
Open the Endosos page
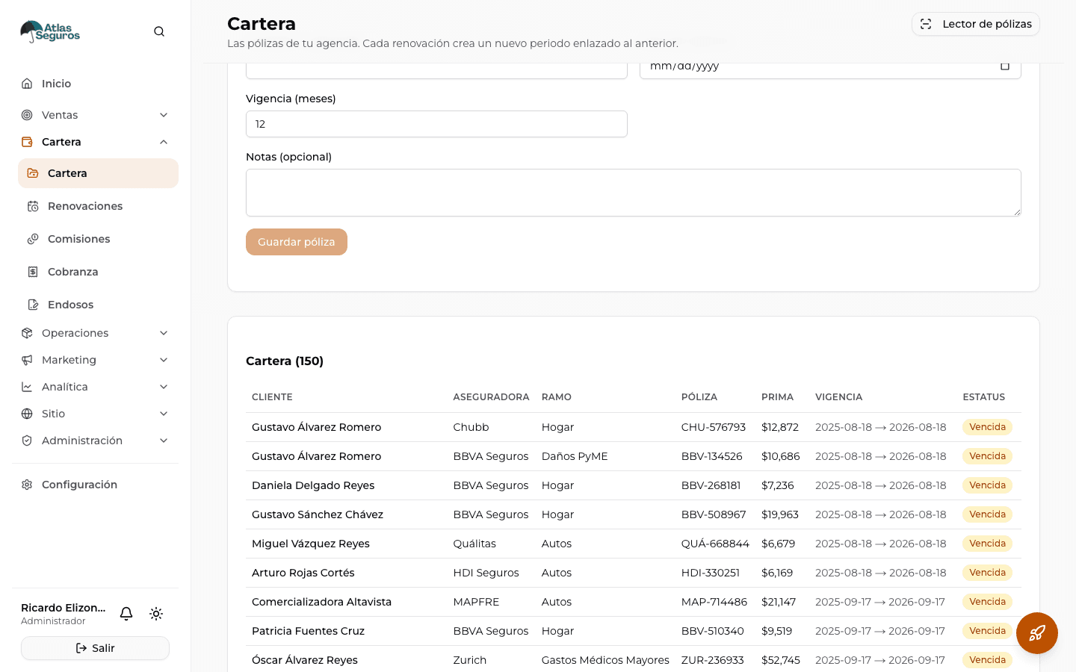tap(98, 305)
